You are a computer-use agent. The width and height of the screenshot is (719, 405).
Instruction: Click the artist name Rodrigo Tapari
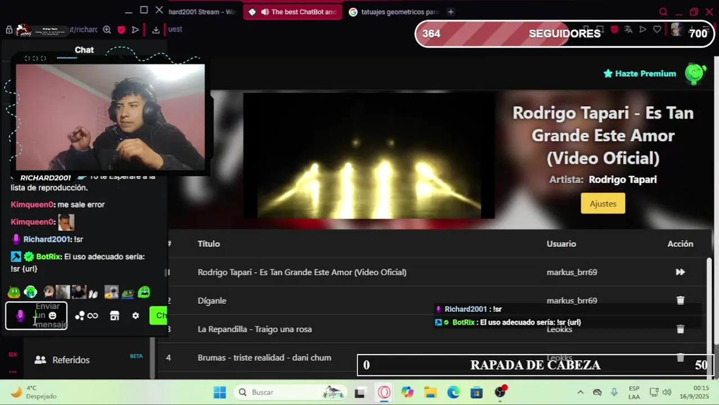pyautogui.click(x=623, y=179)
